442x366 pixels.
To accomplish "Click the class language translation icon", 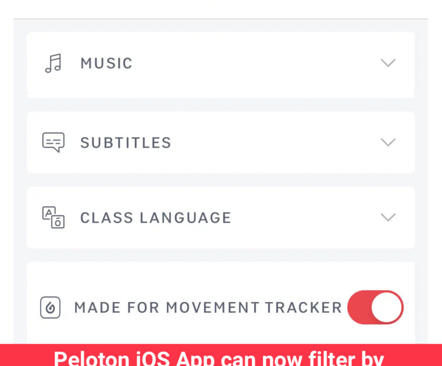I will click(53, 217).
